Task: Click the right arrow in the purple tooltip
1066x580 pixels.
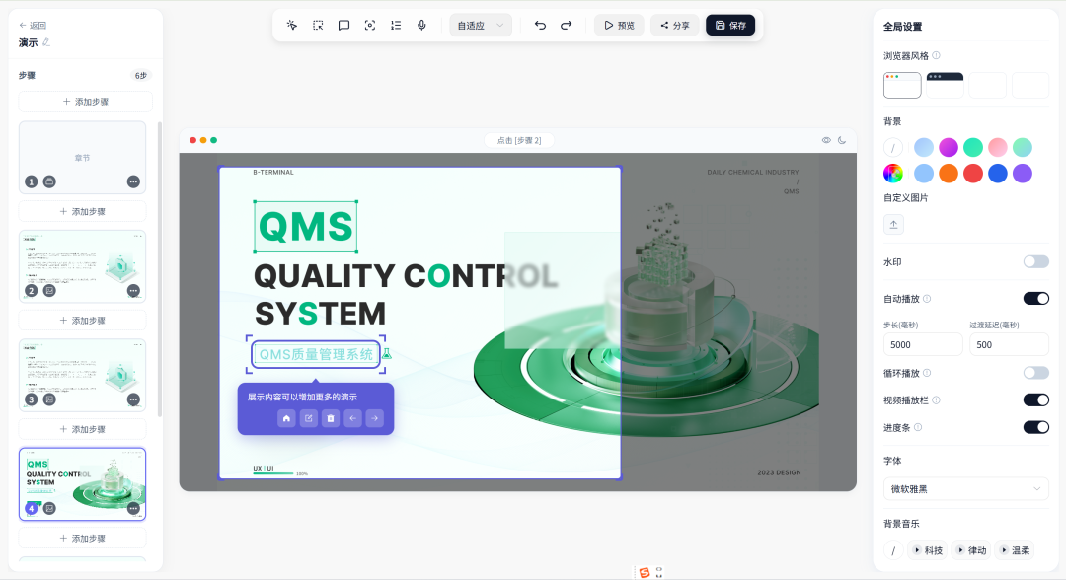Action: coord(375,418)
